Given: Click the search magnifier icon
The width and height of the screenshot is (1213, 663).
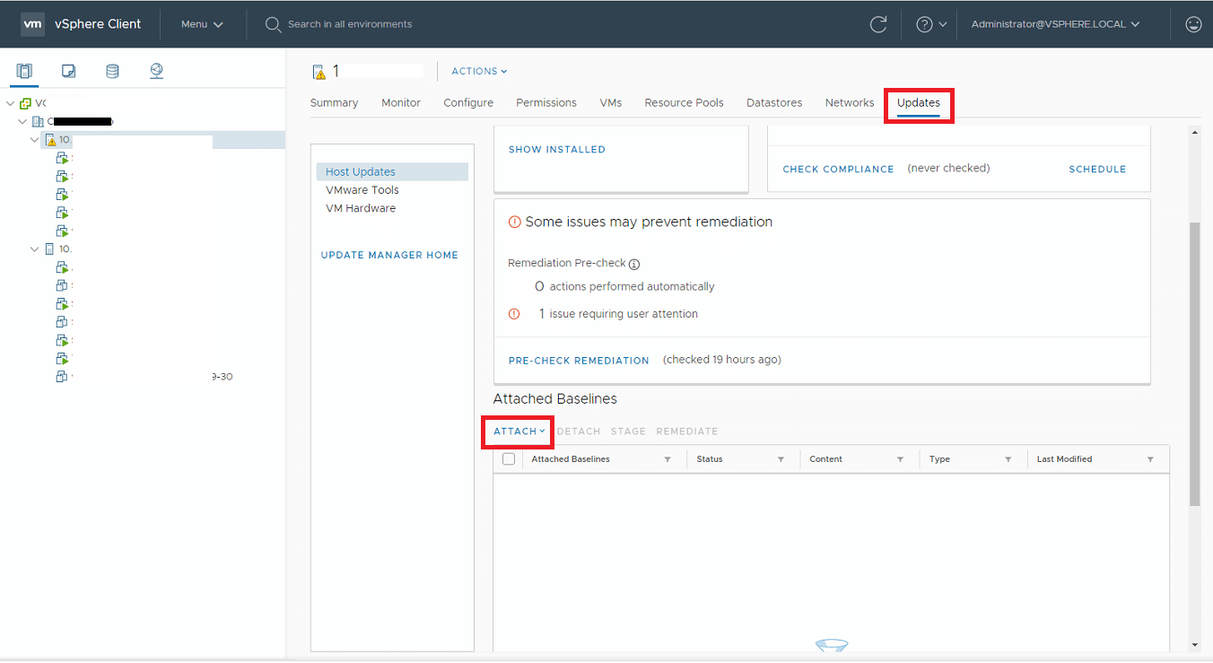Looking at the screenshot, I should coord(274,24).
